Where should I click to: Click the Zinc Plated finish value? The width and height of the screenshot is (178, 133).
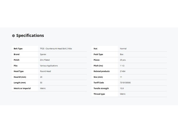coord(45,60)
